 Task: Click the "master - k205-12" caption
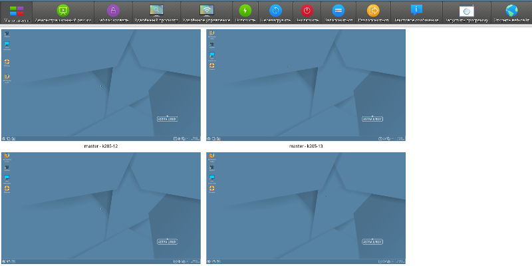pos(101,146)
